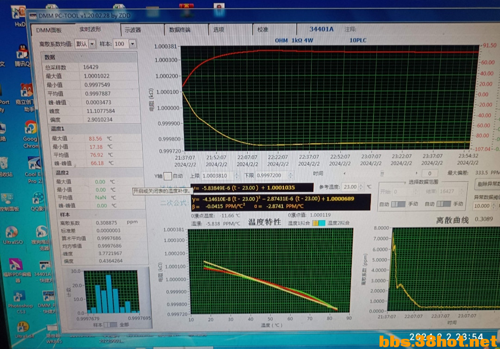Click the 总采样数 value 16429

pyautogui.click(x=91, y=67)
